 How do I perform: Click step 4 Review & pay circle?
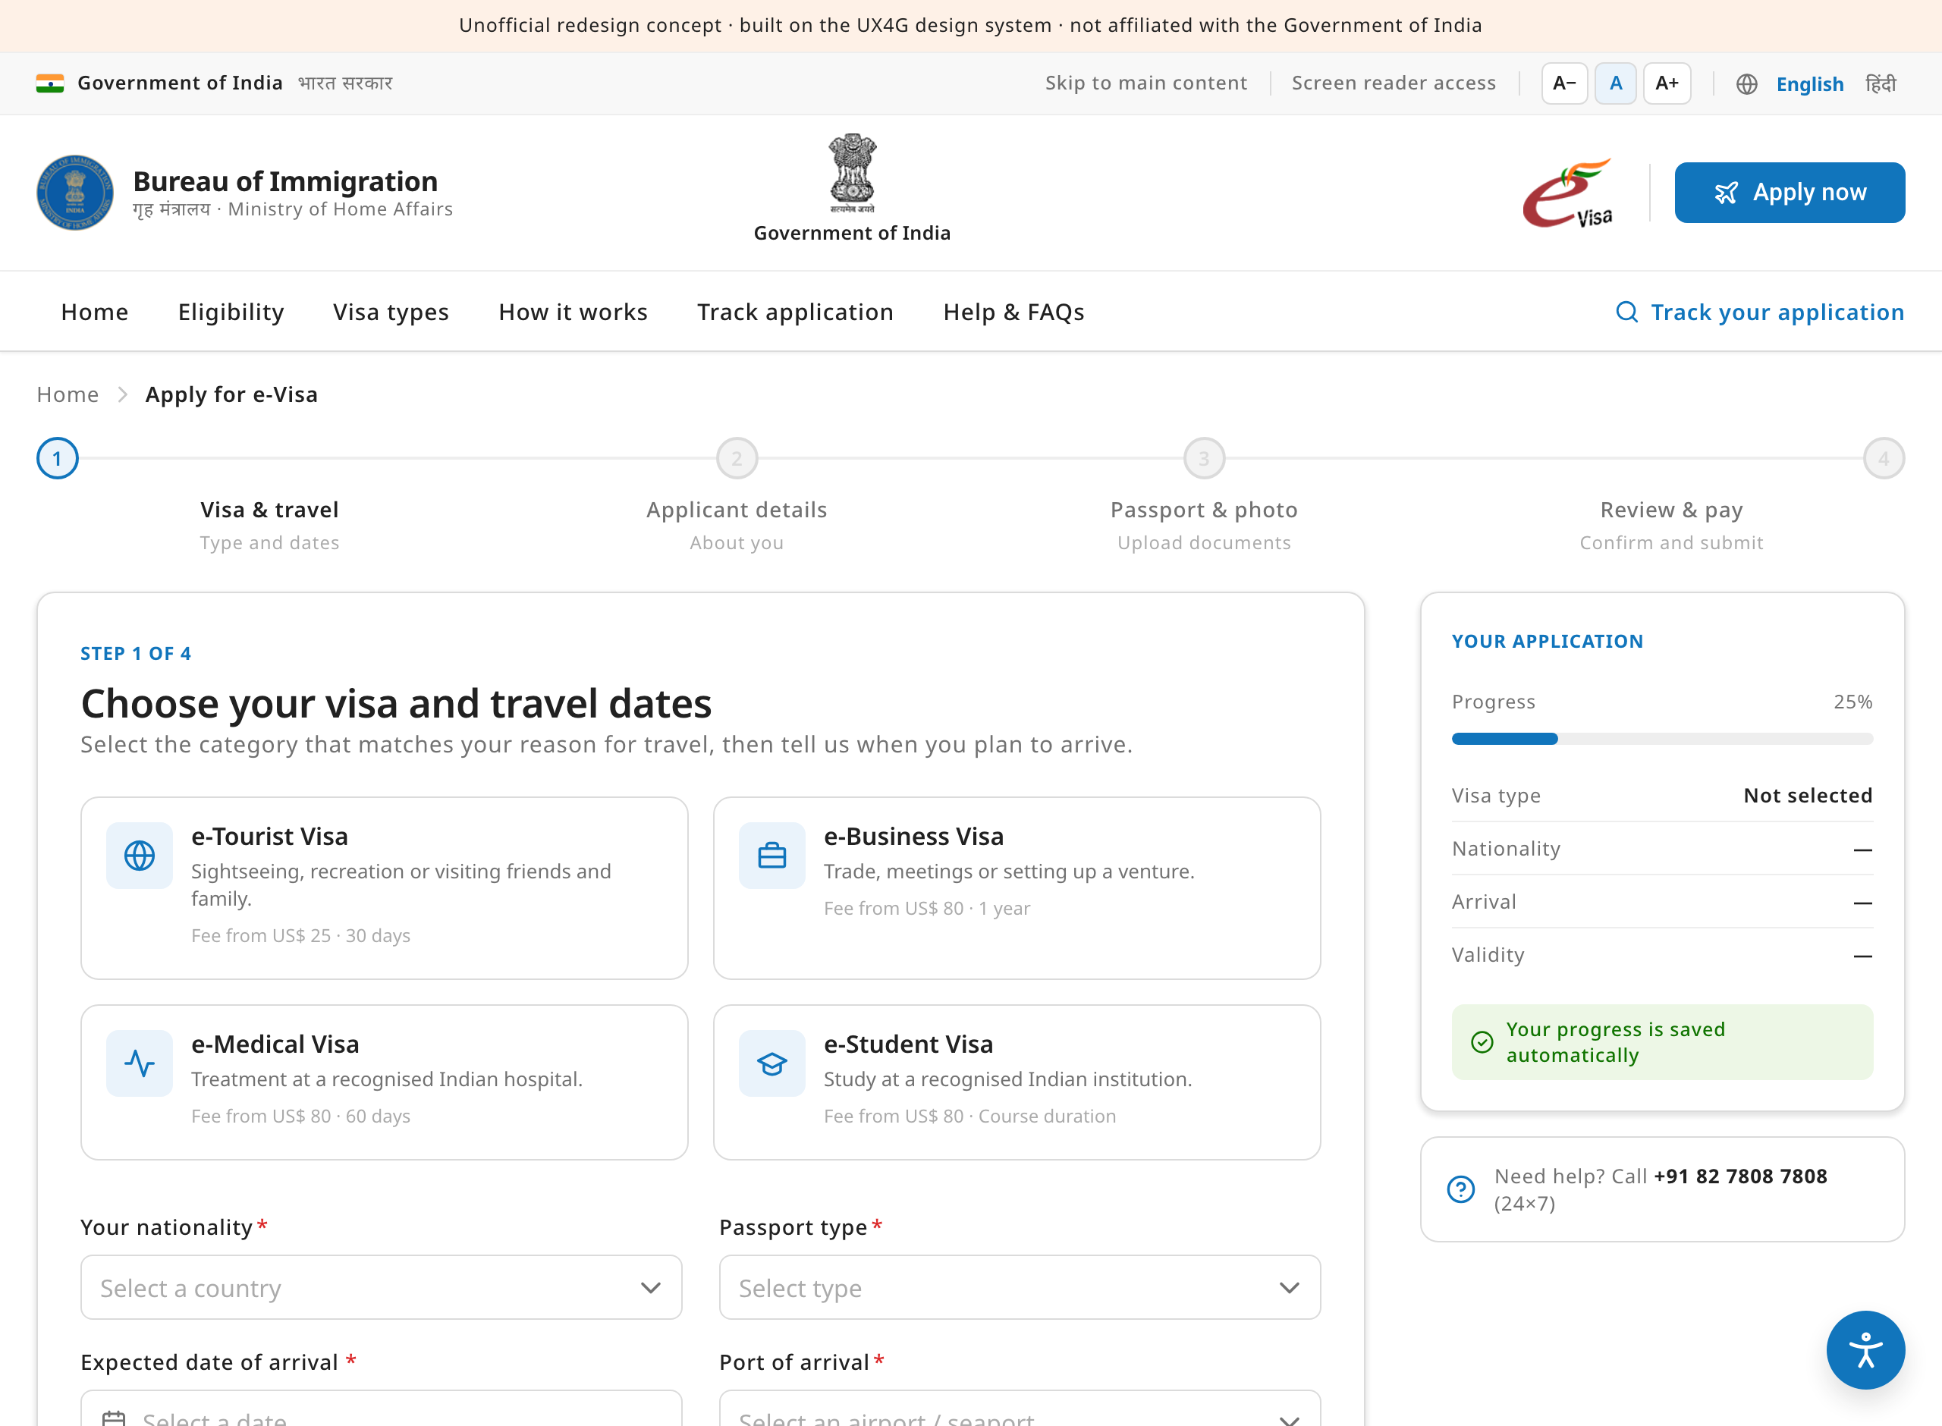click(x=1884, y=458)
